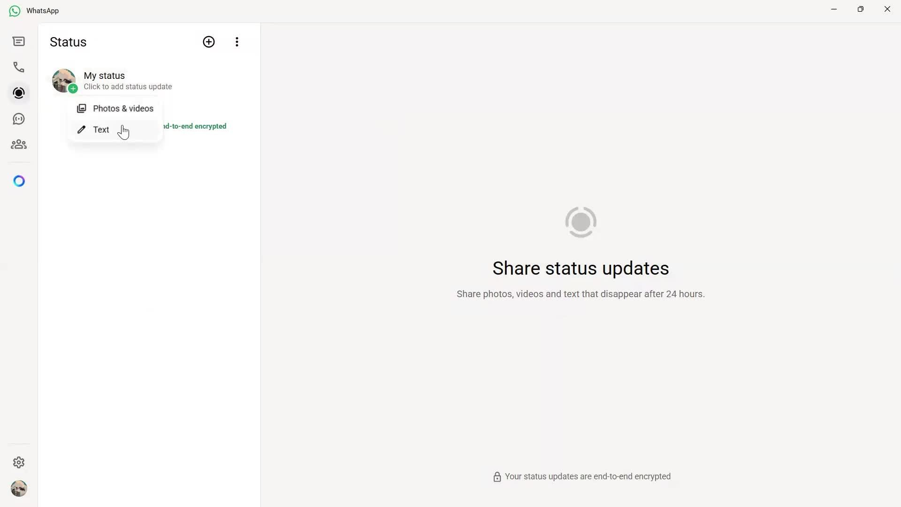This screenshot has height=507, width=901.
Task: Click the images icon beside Photos & videos
Action: coord(81,108)
